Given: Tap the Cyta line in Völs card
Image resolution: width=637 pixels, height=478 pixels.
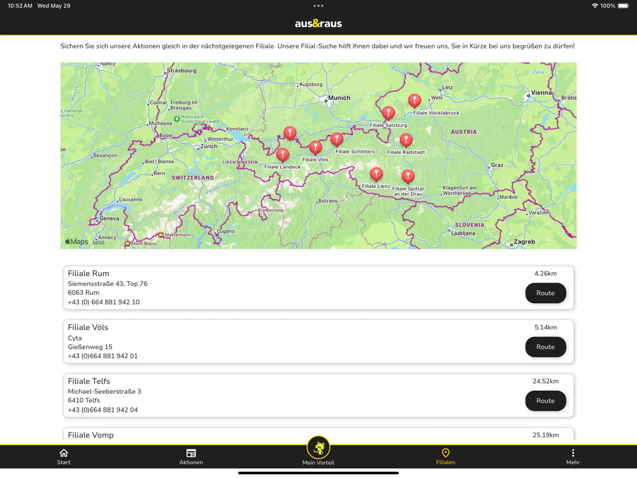Looking at the screenshot, I should click(75, 338).
